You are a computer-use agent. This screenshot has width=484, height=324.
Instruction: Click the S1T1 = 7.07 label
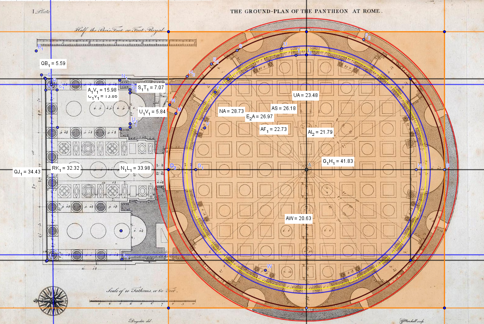click(x=151, y=87)
